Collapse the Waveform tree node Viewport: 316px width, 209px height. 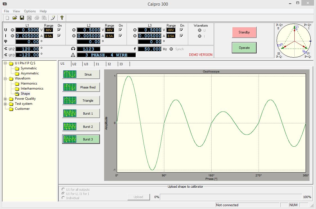coord(5,79)
